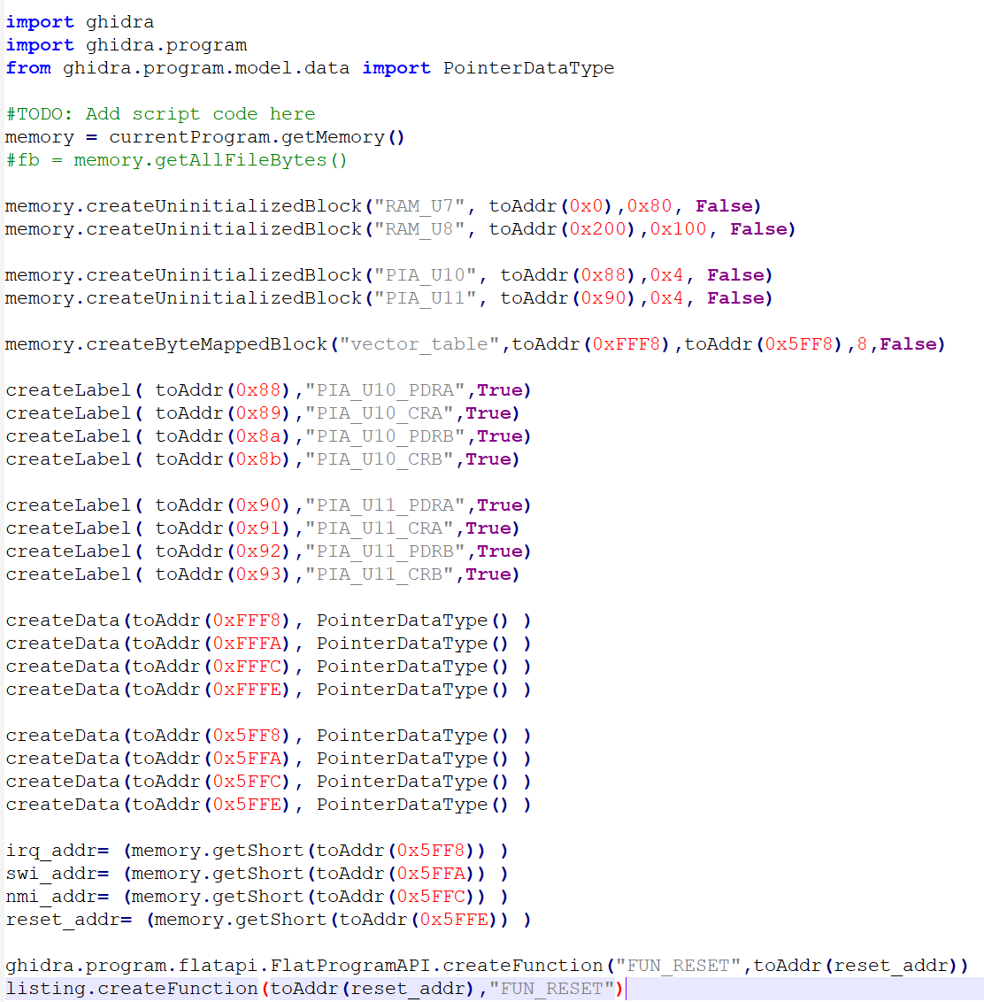984x1002 pixels.
Task: Click the 0xFFFA address in createData
Action: pyautogui.click(x=251, y=644)
